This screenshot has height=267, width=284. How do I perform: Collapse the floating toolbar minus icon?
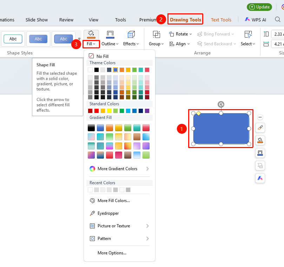[x=260, y=117]
